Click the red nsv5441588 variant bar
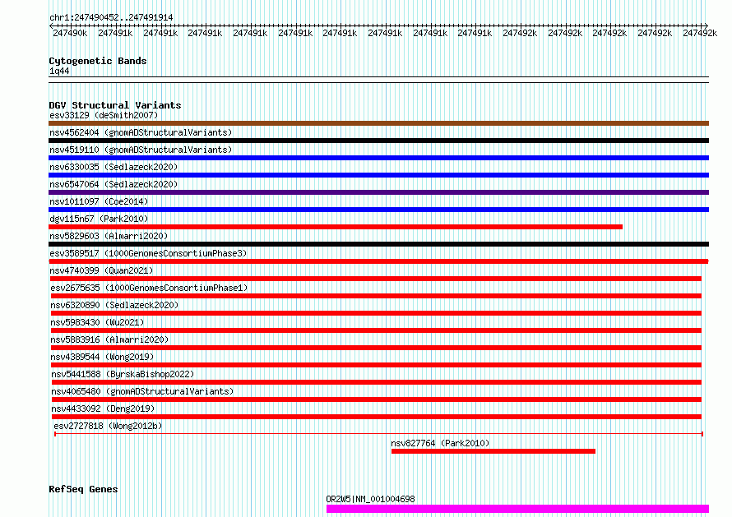The height and width of the screenshot is (517, 732). (376, 382)
